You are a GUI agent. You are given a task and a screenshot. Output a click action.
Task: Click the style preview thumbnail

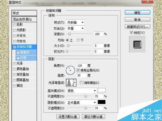click(137, 44)
